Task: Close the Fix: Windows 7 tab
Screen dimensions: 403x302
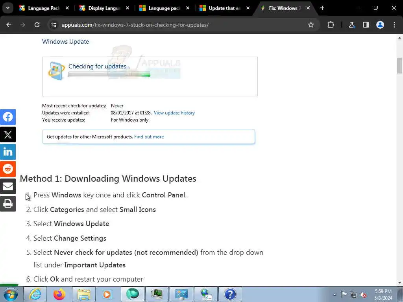Action: point(308,8)
